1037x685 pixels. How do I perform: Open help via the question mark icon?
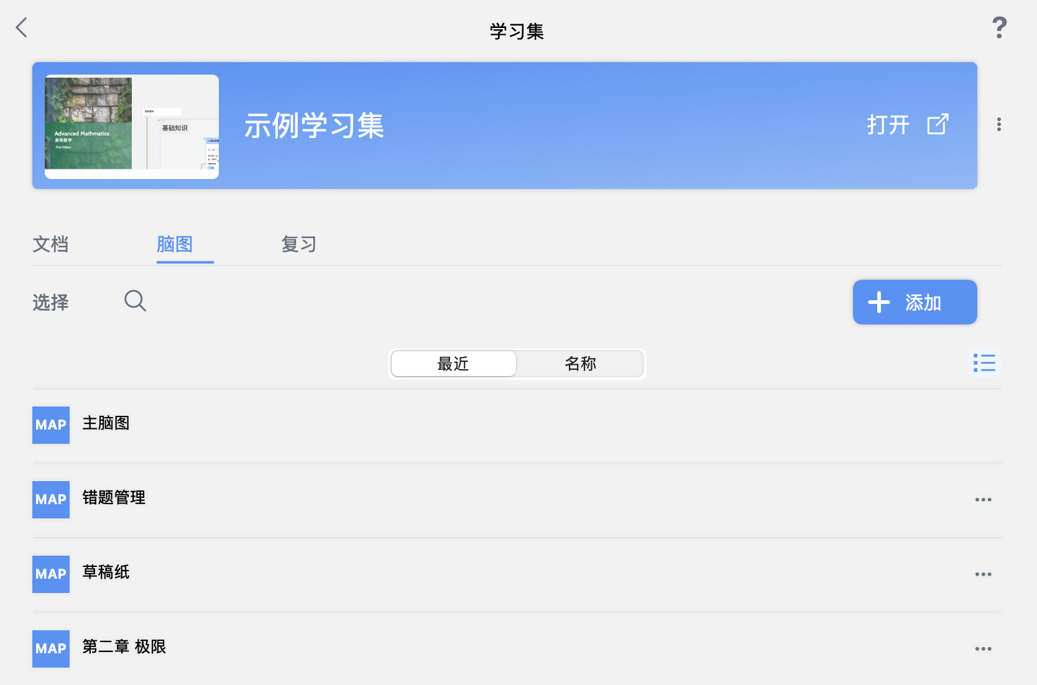[999, 27]
